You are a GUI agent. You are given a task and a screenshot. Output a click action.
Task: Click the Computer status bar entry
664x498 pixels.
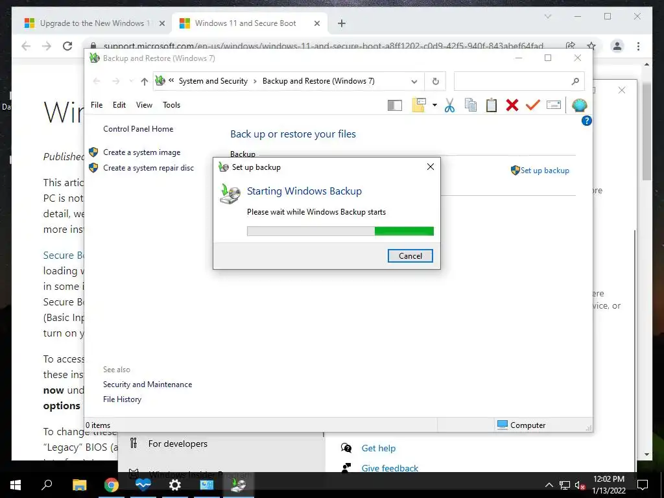tap(521, 425)
